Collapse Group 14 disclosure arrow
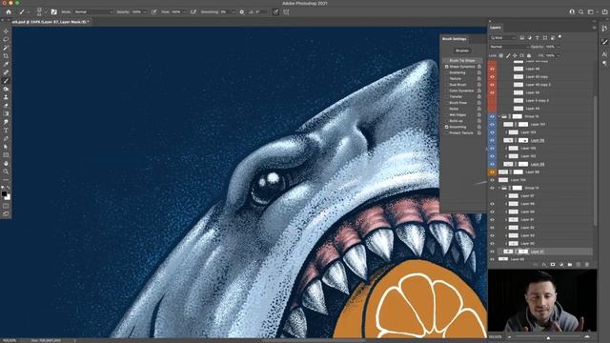Image resolution: width=610 pixels, height=343 pixels. click(x=499, y=188)
